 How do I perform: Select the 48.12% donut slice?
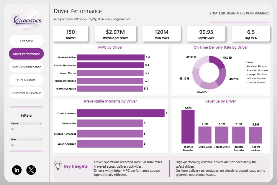[196, 77]
